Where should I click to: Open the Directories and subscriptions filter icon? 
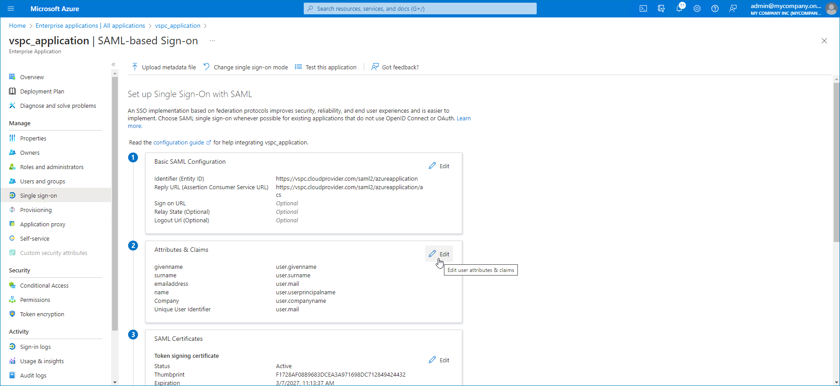pyautogui.click(x=661, y=8)
